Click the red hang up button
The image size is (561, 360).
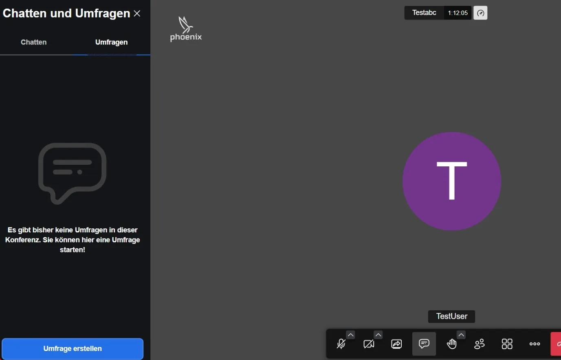coord(556,344)
